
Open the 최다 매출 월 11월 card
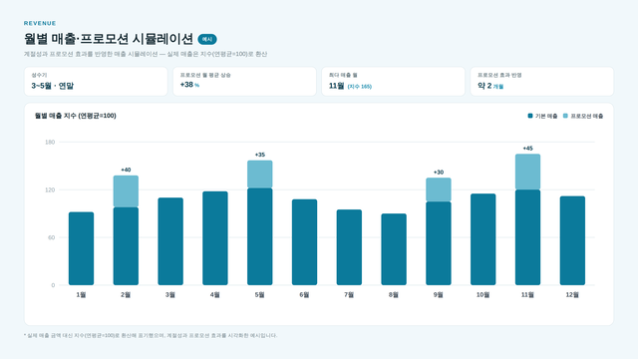point(393,82)
